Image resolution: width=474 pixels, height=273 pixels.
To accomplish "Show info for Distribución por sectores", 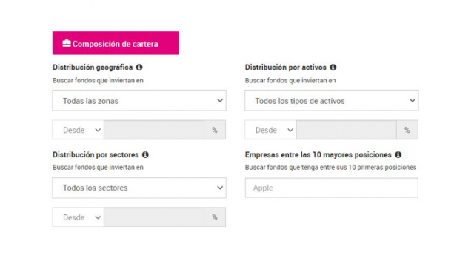I will click(145, 154).
